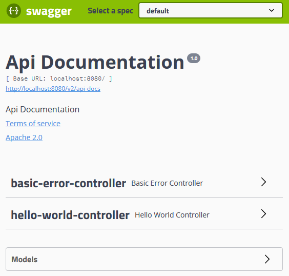Expand the basic-error-controller section

pos(144,183)
